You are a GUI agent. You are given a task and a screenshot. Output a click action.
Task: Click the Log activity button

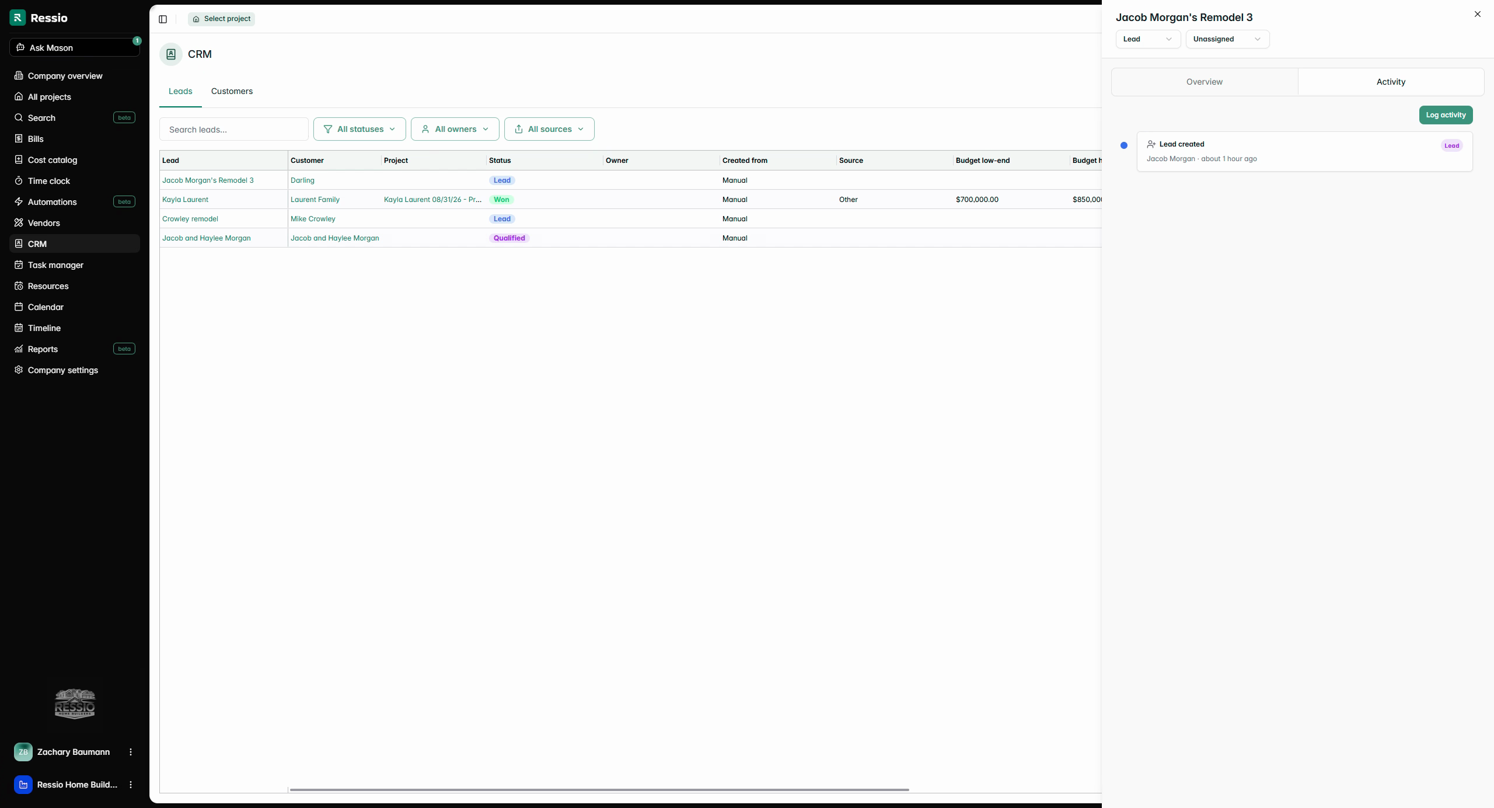coord(1446,115)
